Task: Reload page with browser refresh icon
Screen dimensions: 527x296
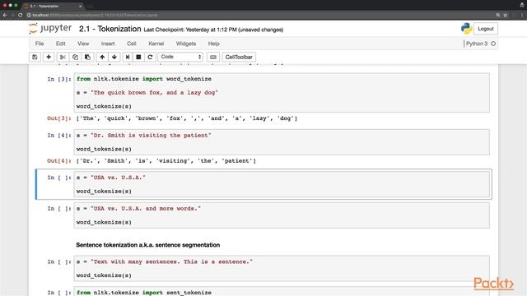Action: (20, 15)
